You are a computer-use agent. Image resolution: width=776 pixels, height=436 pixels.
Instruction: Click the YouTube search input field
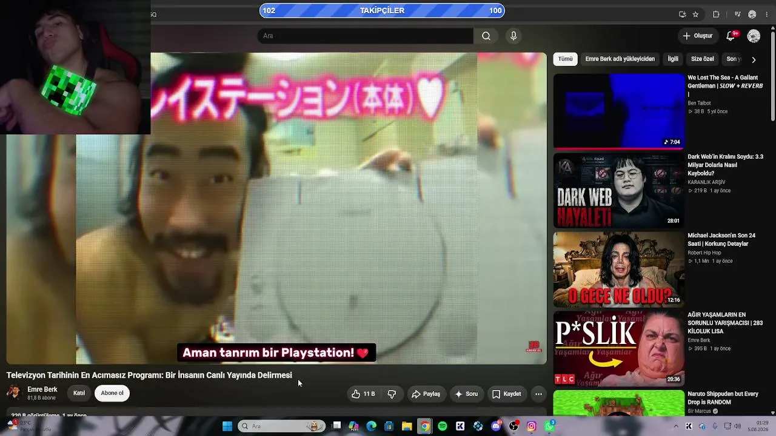coord(365,36)
